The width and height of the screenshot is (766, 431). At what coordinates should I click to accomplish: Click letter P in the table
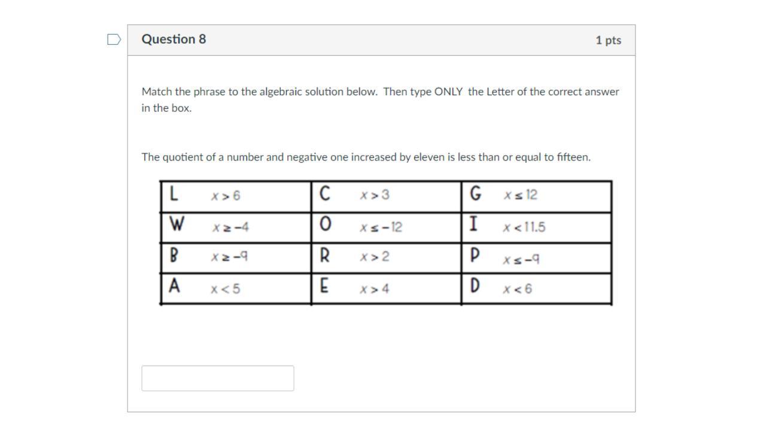[475, 256]
